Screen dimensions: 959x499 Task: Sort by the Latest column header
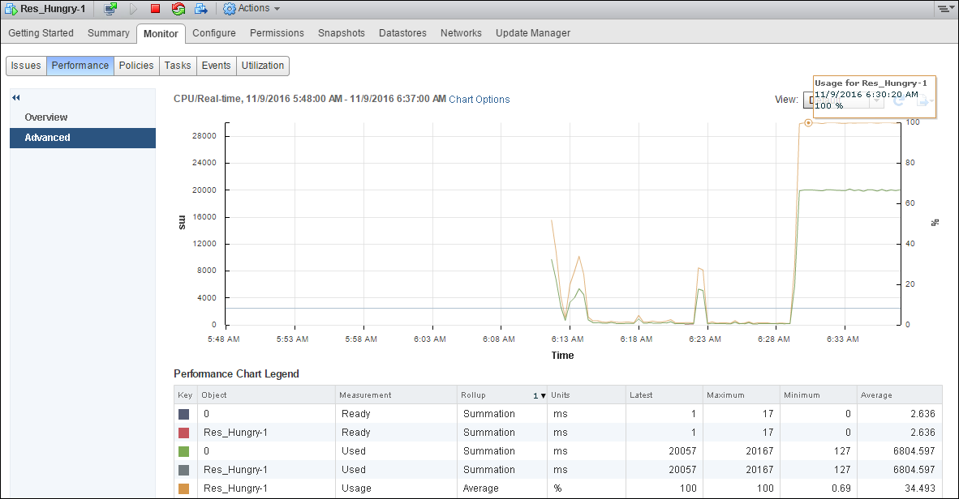pos(664,395)
